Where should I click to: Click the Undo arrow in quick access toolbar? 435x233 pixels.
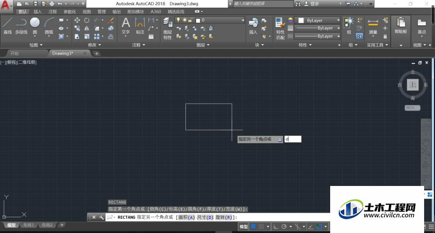(60, 4)
